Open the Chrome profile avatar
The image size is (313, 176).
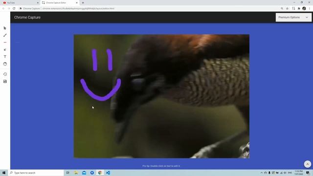304,8
